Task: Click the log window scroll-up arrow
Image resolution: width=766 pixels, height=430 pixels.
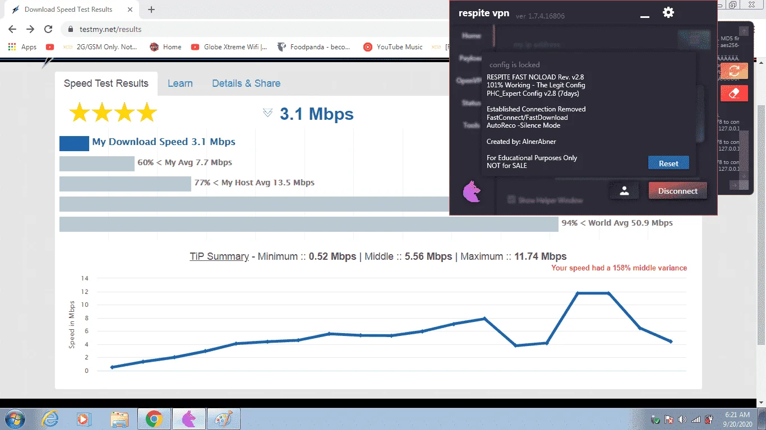Action: [744, 31]
